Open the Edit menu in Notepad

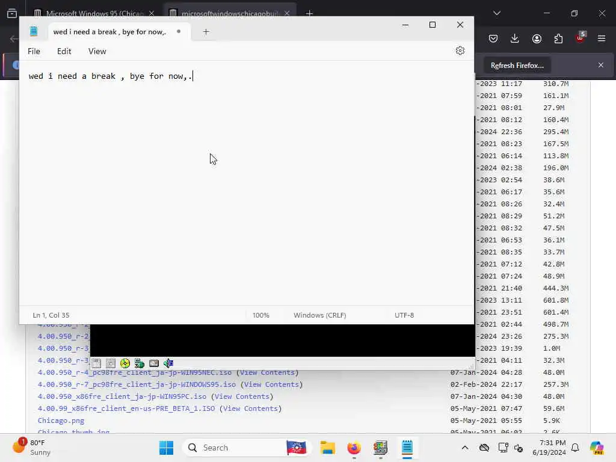pos(64,51)
